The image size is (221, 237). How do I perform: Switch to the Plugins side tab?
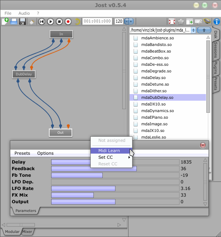(216, 68)
